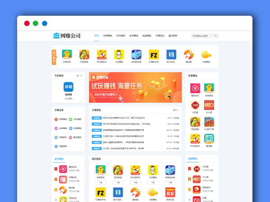Open the blue whale app icon in top row
Image resolution: width=270 pixels, height=202 pixels.
point(136,55)
